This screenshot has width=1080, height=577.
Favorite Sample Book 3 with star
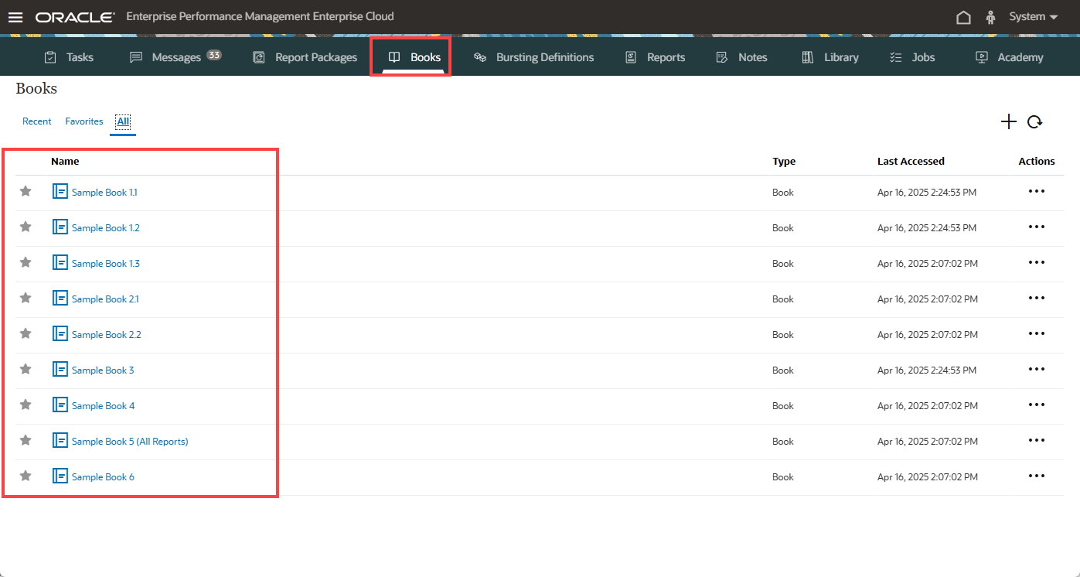[x=26, y=369]
